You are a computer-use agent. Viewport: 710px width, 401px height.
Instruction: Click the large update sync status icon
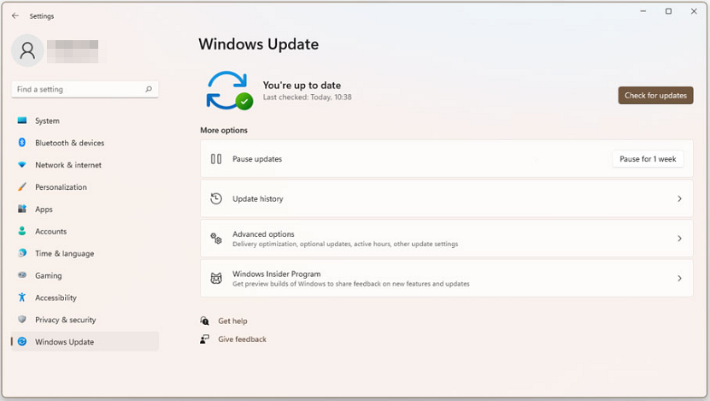pyautogui.click(x=229, y=91)
